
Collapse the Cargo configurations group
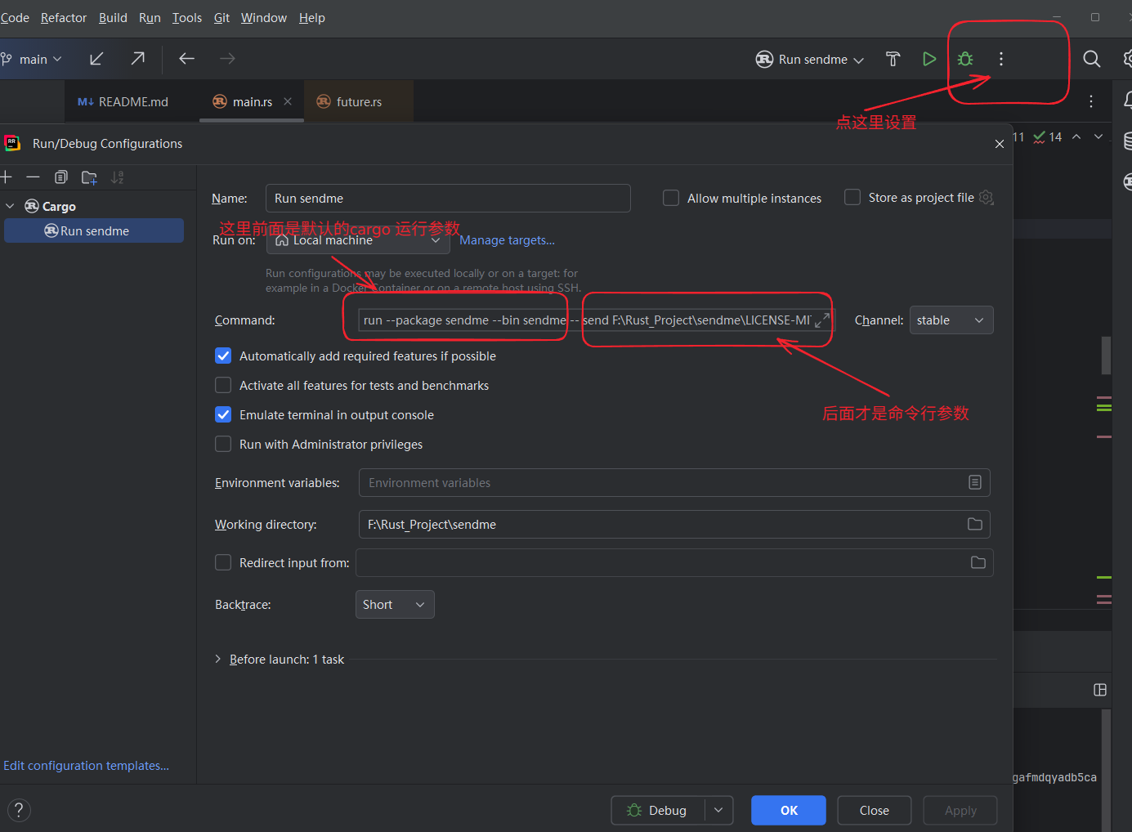pyautogui.click(x=10, y=206)
